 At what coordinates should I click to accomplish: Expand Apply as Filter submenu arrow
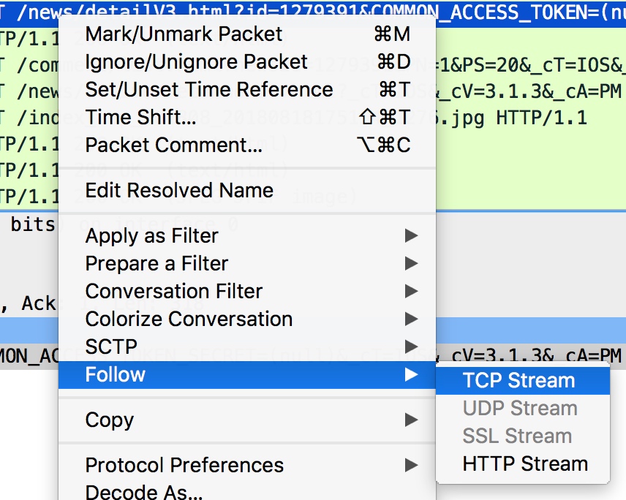[411, 235]
